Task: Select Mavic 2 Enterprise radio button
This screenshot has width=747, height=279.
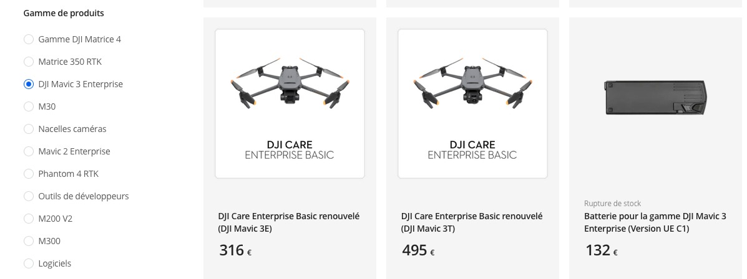Action: tap(29, 151)
